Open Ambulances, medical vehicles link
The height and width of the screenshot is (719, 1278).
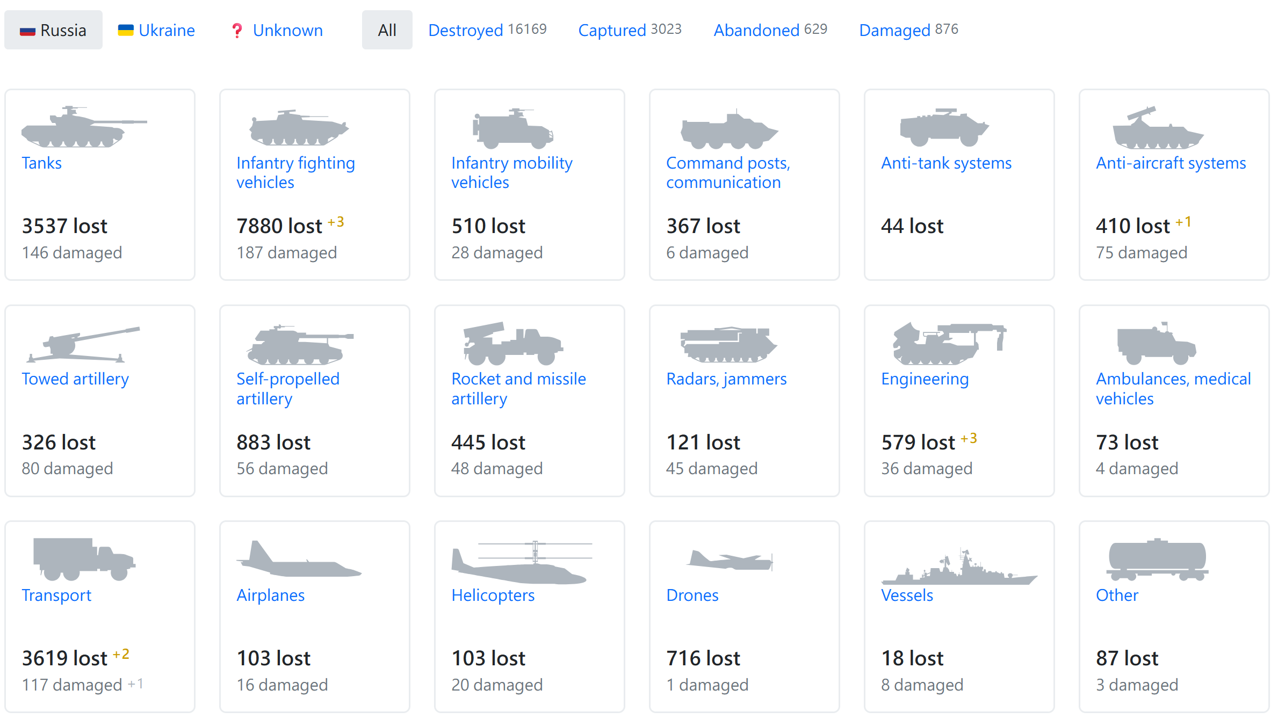(1173, 389)
